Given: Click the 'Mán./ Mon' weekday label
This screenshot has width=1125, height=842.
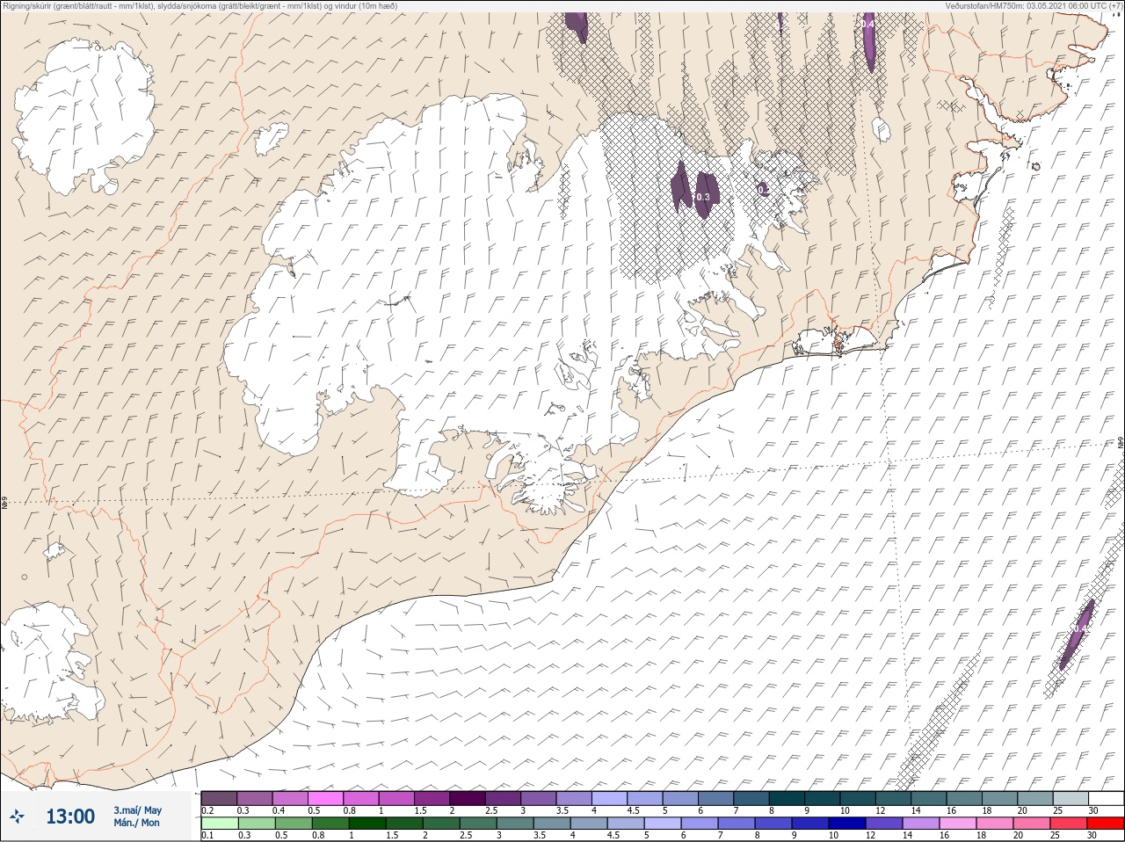Looking at the screenshot, I should 136,823.
